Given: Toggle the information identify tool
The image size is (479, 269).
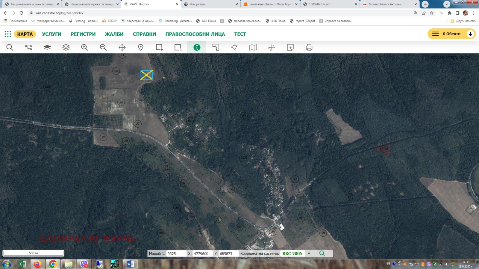Looking at the screenshot, I should point(197,48).
